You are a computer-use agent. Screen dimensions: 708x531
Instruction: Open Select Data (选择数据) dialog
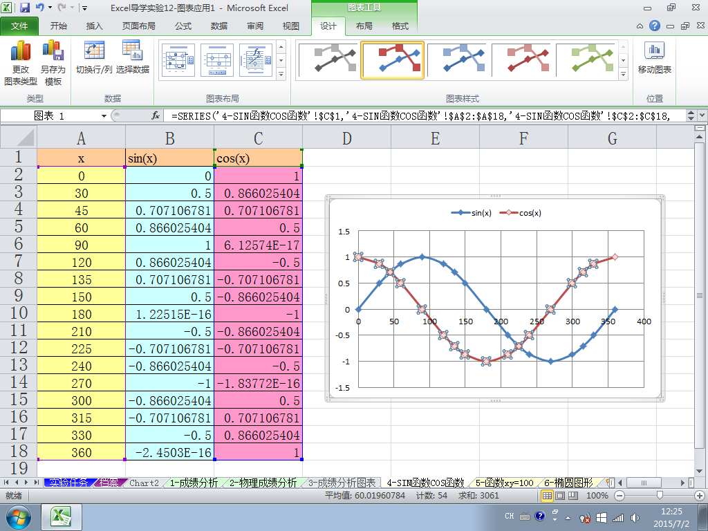coord(132,57)
